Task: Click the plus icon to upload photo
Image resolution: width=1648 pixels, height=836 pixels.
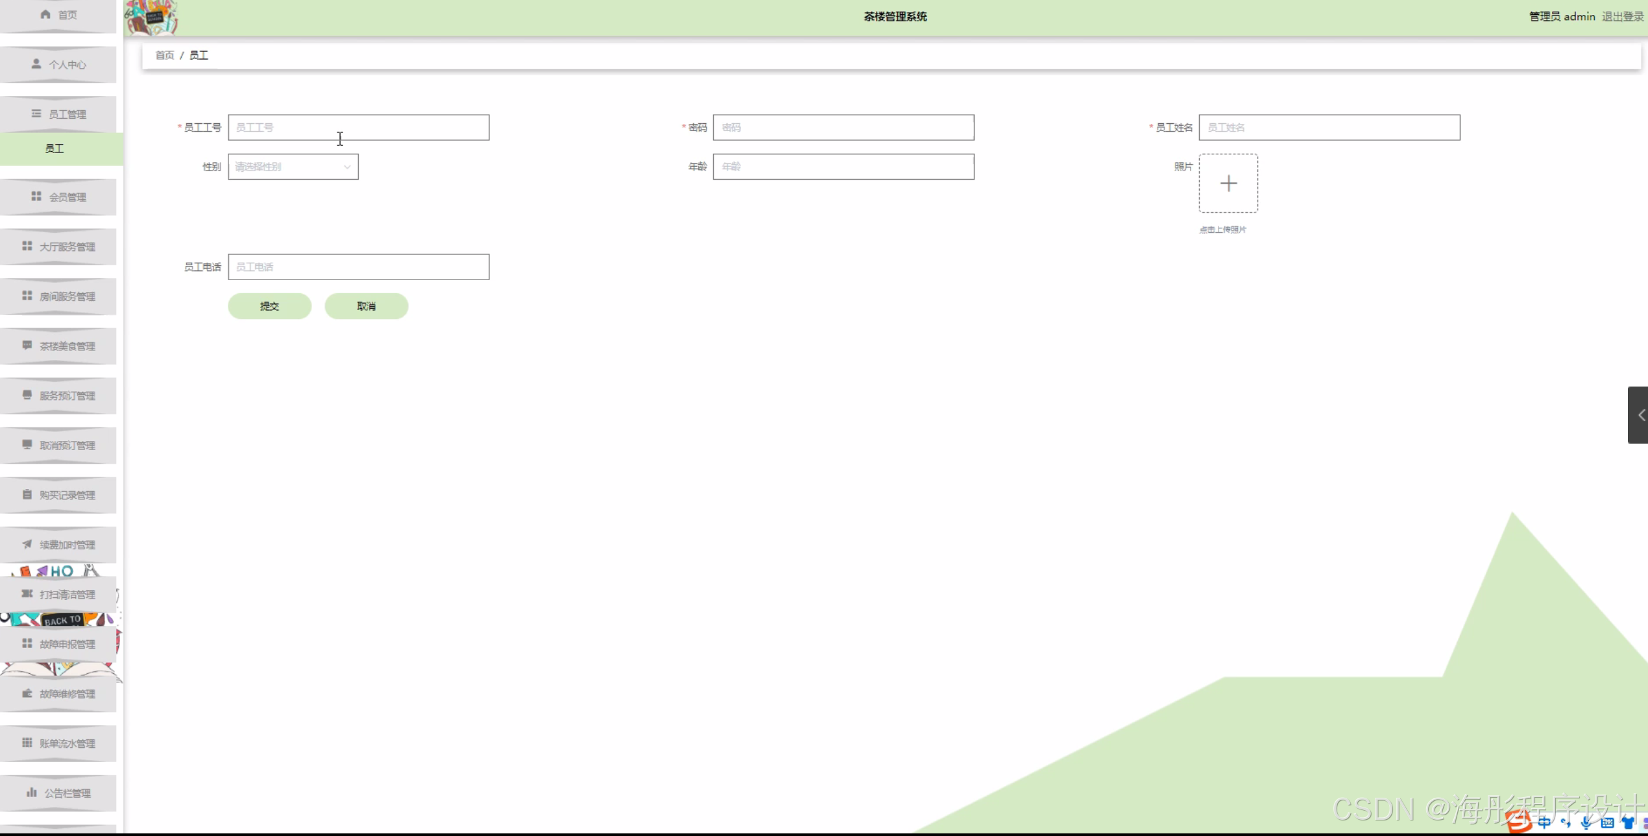Action: [x=1228, y=184]
